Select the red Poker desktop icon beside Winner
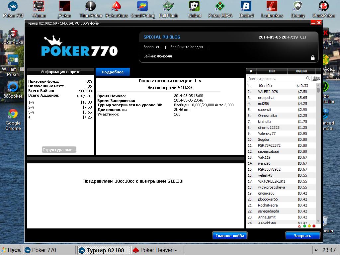 65,9
